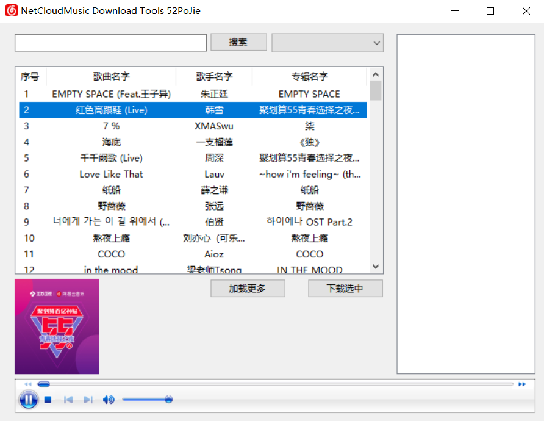Select 纸船 in the song name column

(x=112, y=190)
